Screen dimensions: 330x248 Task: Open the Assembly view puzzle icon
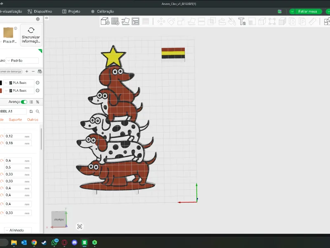point(327,21)
